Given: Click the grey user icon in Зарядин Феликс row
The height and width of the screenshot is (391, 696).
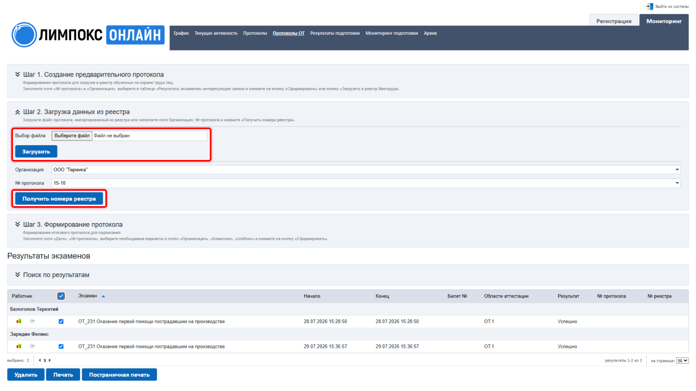Looking at the screenshot, I should (x=32, y=346).
